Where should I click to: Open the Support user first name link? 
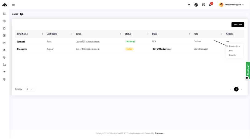point(21,42)
